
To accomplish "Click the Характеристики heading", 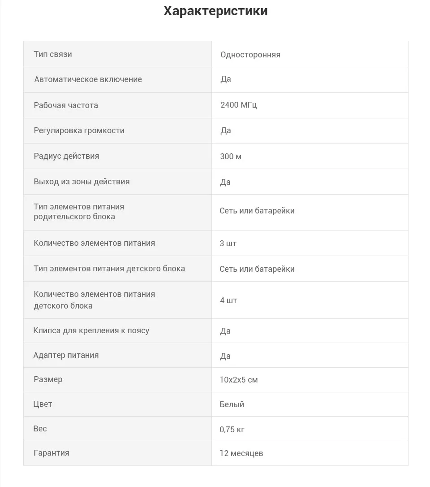I will 215,11.
